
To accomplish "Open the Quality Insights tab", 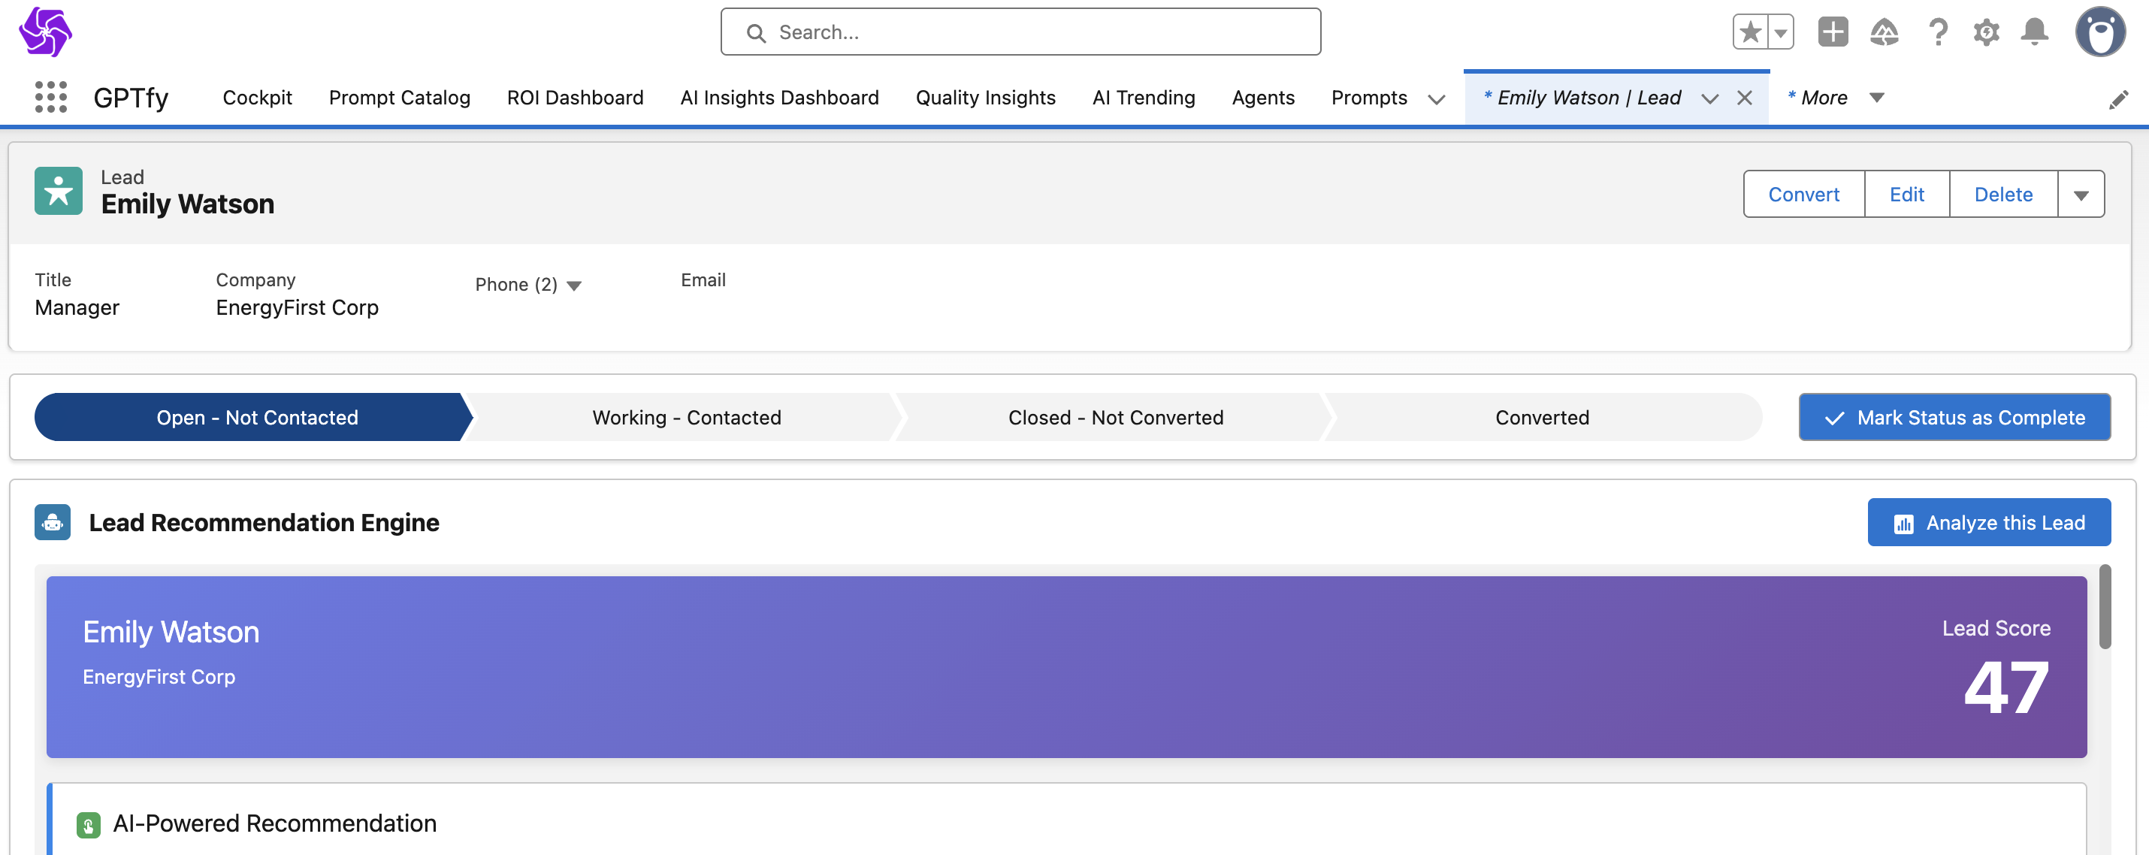I will [985, 98].
